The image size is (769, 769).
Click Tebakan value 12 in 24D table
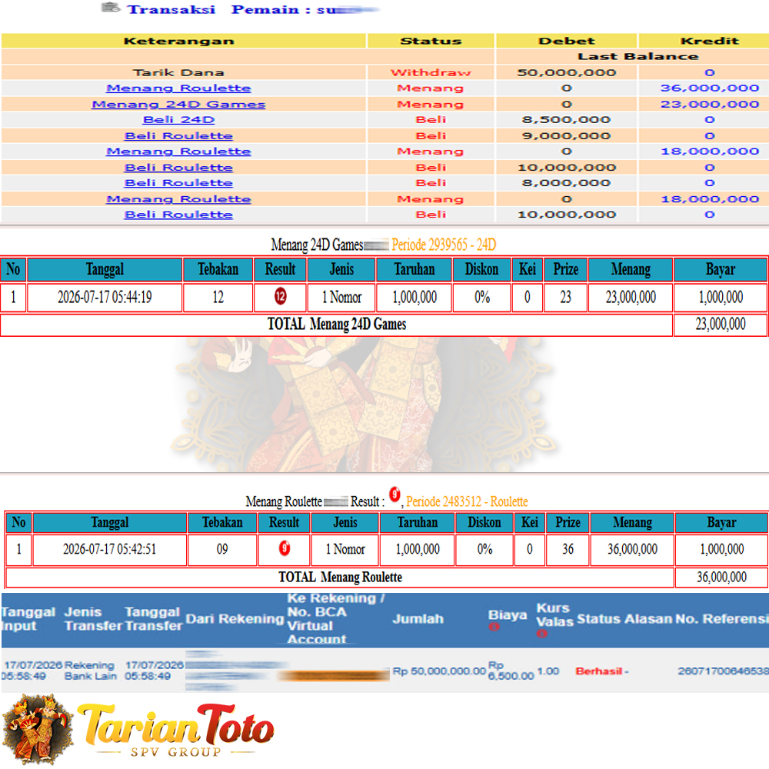218,297
